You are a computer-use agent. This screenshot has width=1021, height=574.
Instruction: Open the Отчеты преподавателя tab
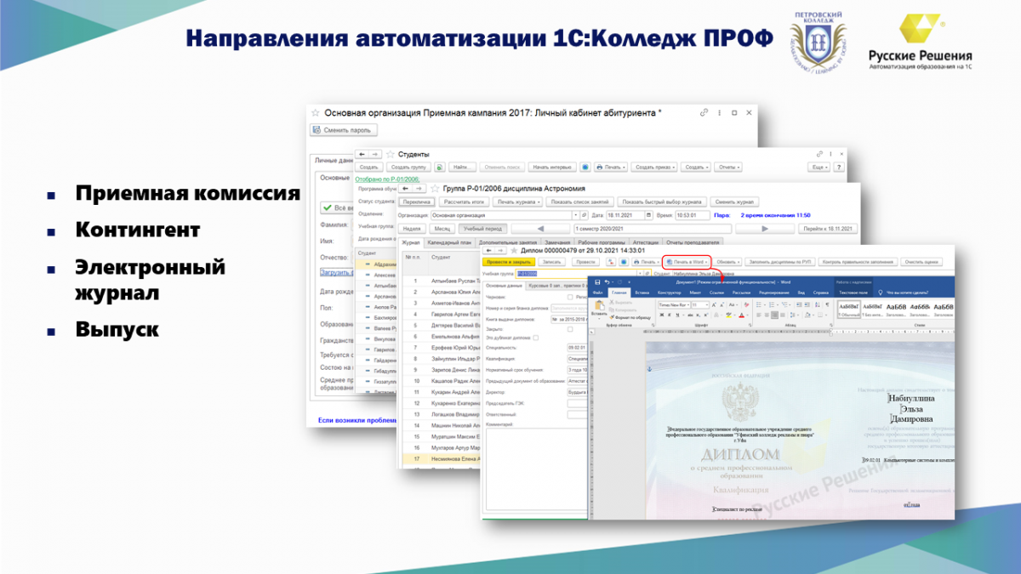[694, 242]
